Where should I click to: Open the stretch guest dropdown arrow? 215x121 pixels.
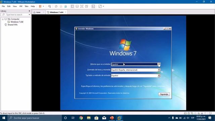point(103,6)
